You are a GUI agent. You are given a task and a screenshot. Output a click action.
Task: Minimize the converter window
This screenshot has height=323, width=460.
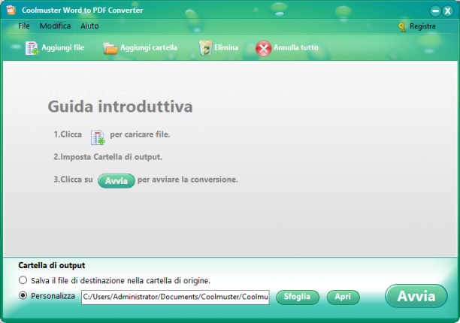(435, 11)
